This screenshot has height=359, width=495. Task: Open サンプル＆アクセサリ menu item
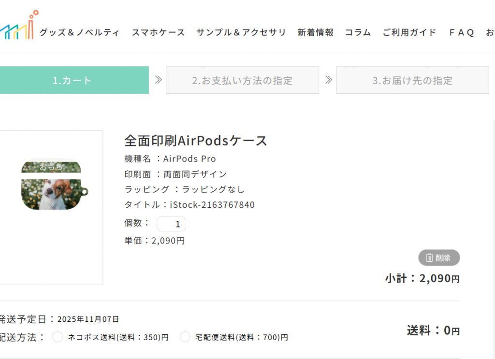pyautogui.click(x=241, y=32)
